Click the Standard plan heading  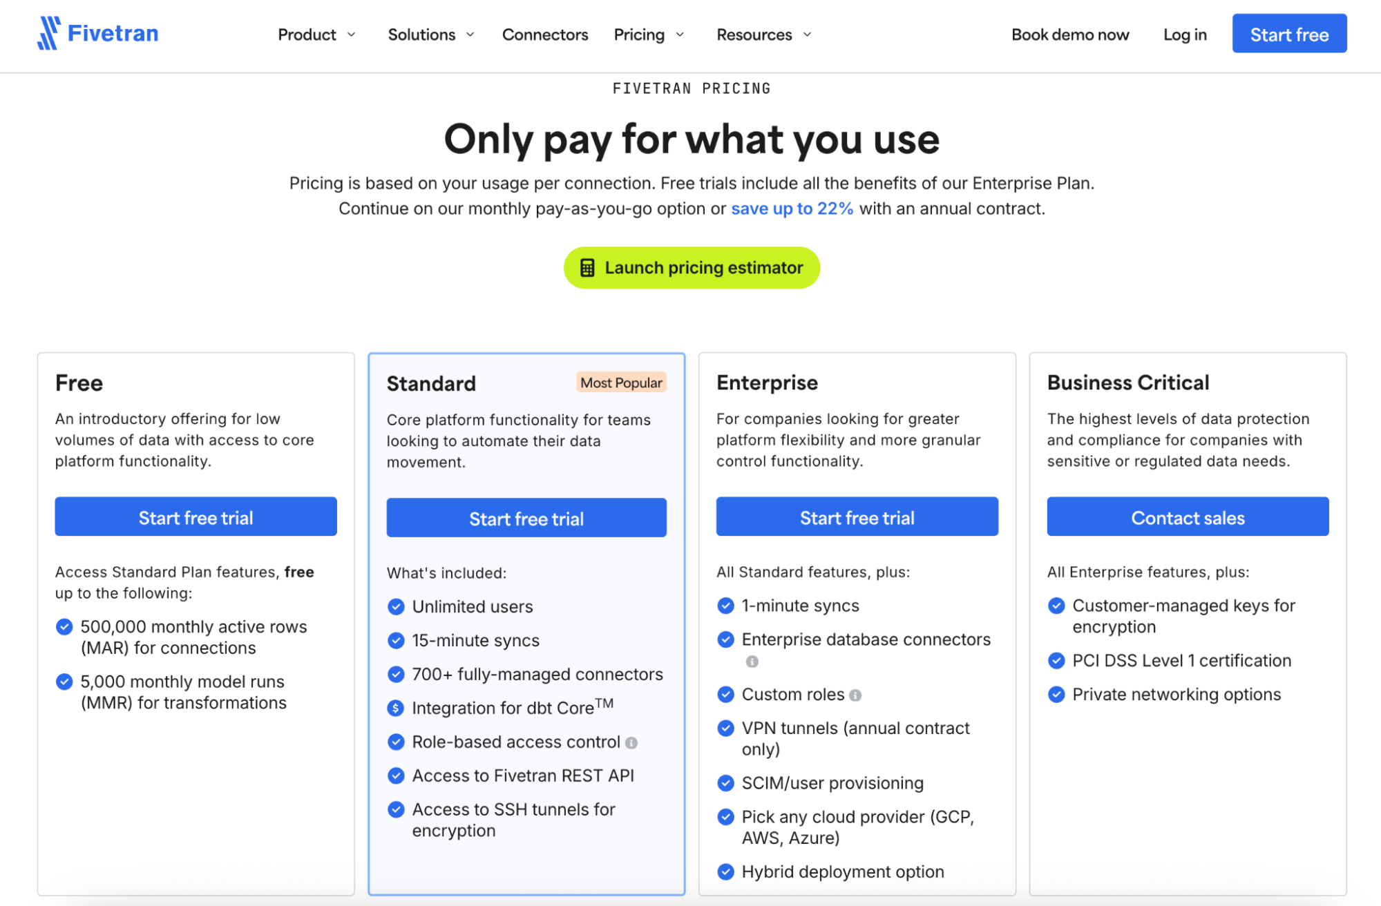(431, 383)
